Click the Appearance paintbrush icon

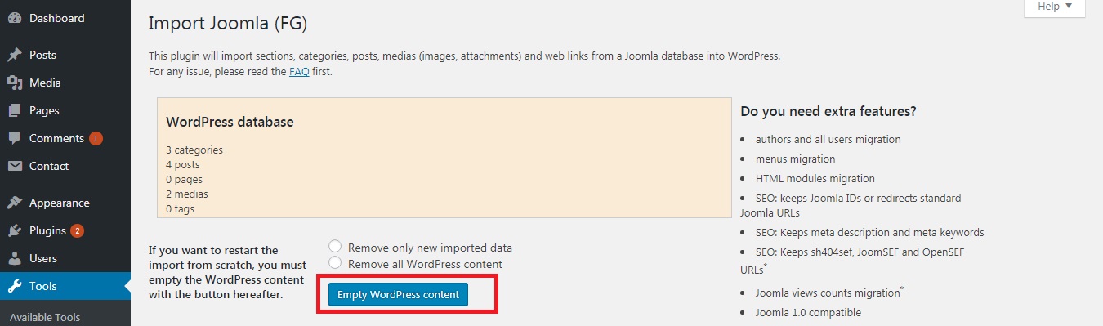coord(15,203)
